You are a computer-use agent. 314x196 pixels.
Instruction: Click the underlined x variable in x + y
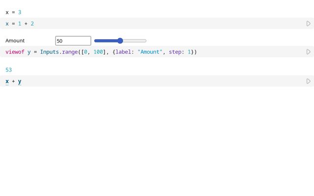7,81
